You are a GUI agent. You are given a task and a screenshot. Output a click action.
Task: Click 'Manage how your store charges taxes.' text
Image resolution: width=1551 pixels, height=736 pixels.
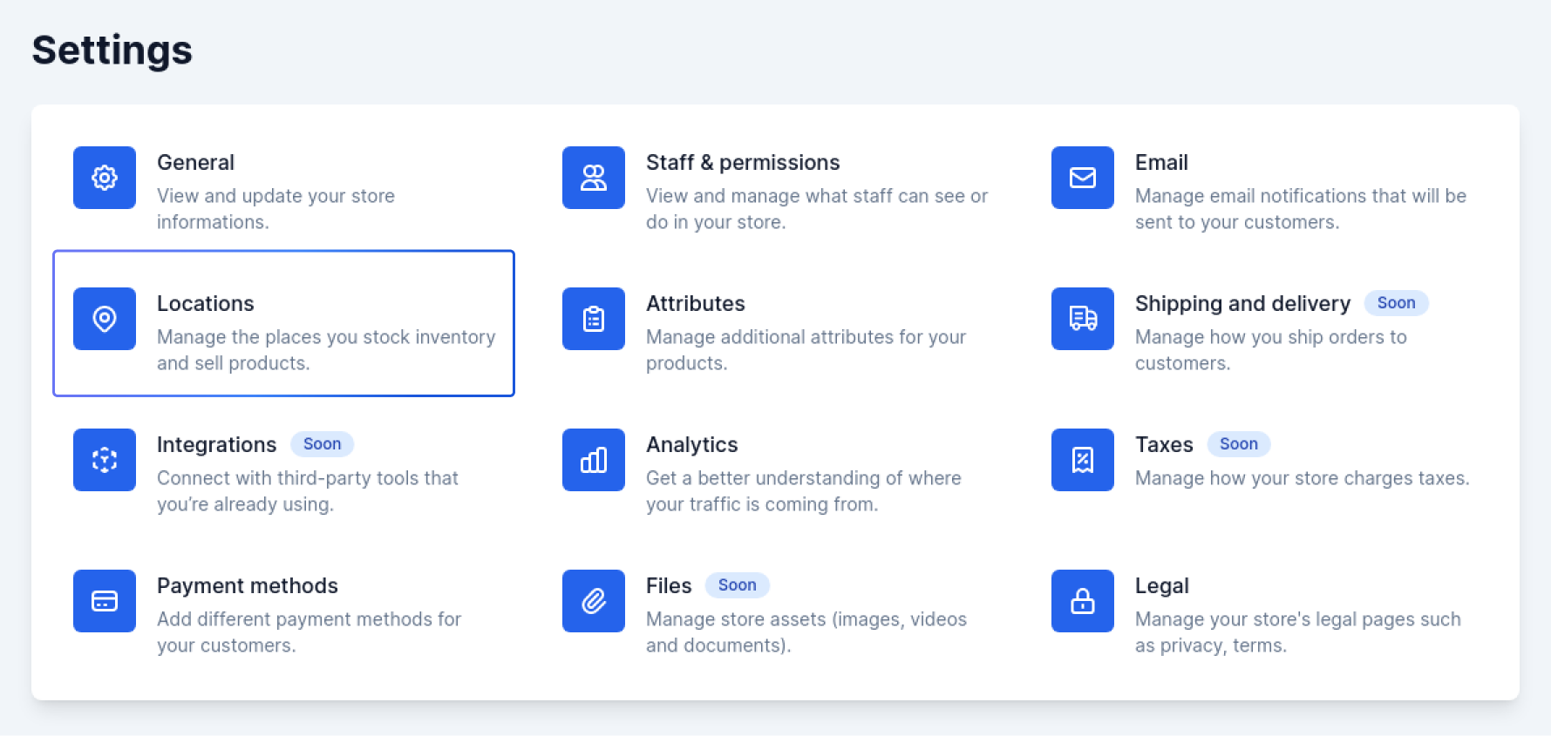[1303, 478]
